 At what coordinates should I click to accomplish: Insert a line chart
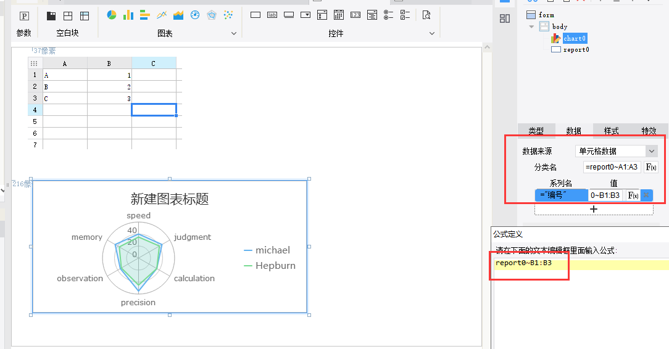point(161,15)
